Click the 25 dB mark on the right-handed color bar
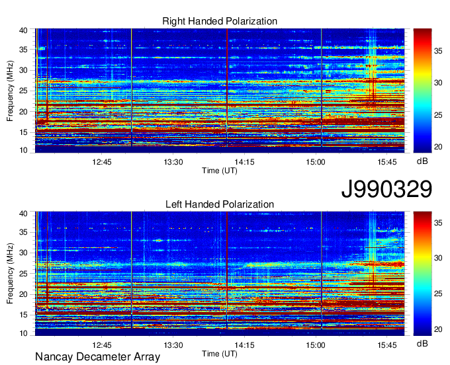Screen dimensions: 450x365 (x=438, y=115)
